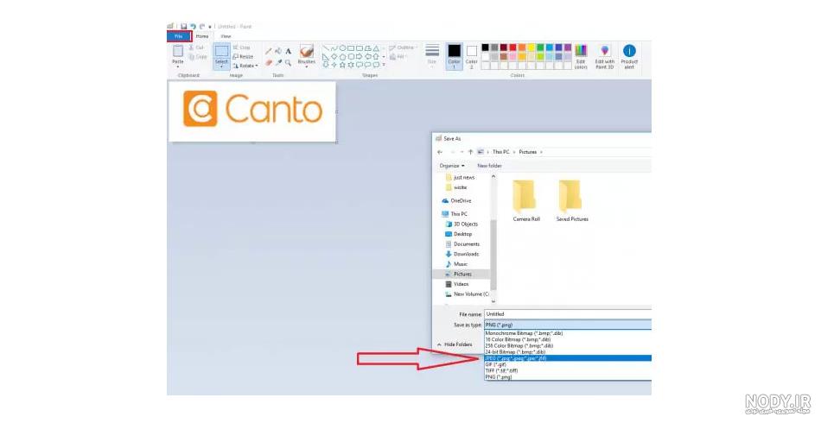821x423 pixels.
Task: Select the purple color swatch
Action: tap(568, 47)
